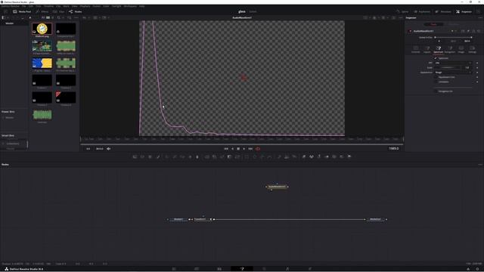Mute audio with the speaker icon
The image size is (484, 272).
(x=109, y=149)
